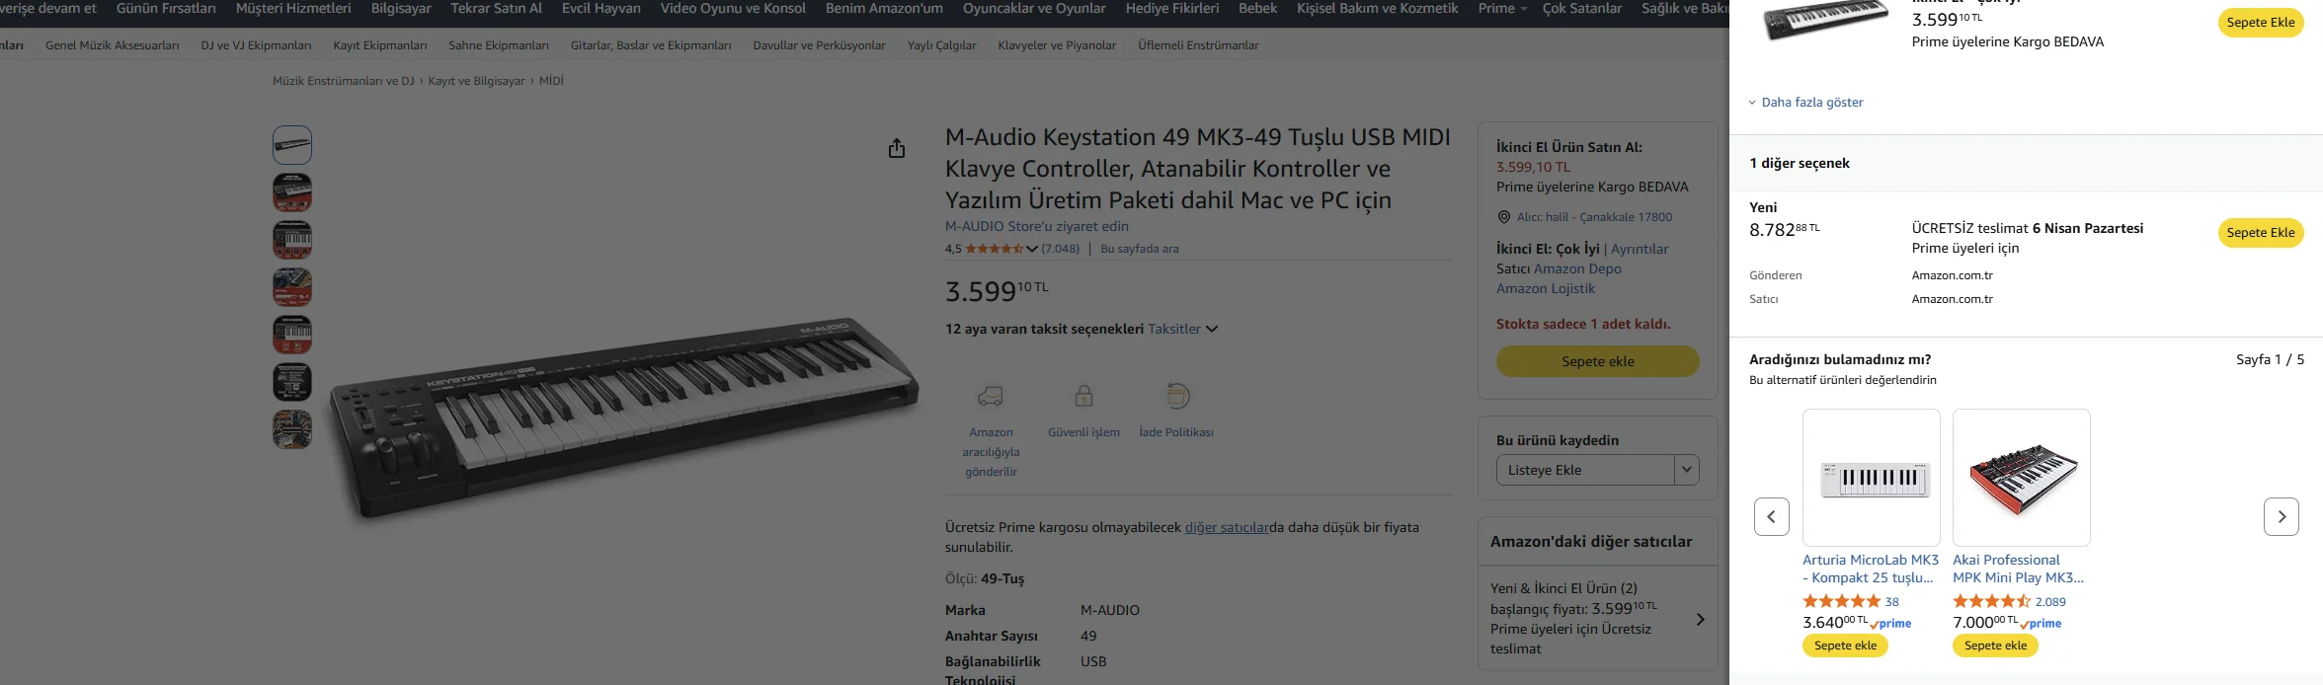Click the 'diğer satıcılar' link

tap(1226, 527)
